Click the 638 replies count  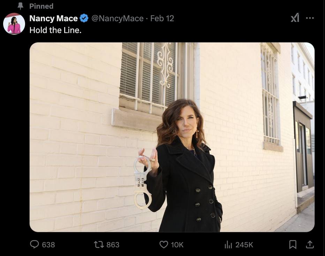click(48, 245)
